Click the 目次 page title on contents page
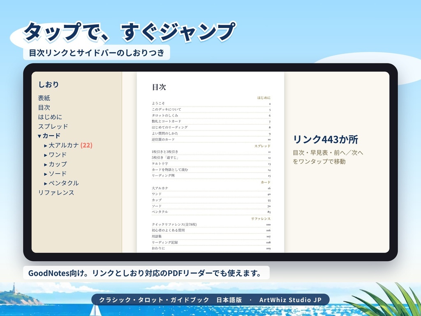 [x=159, y=87]
